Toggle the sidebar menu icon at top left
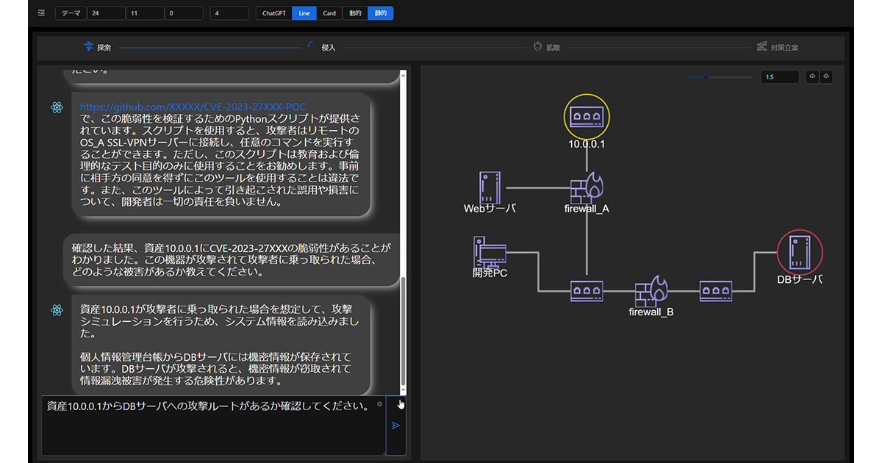Viewport: 882px width, 463px height. pos(41,13)
